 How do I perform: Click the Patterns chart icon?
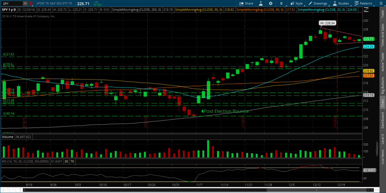click(357, 3)
